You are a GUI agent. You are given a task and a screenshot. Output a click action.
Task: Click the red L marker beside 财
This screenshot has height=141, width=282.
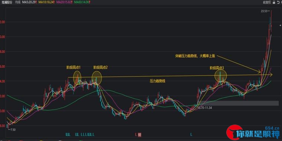point(136,134)
